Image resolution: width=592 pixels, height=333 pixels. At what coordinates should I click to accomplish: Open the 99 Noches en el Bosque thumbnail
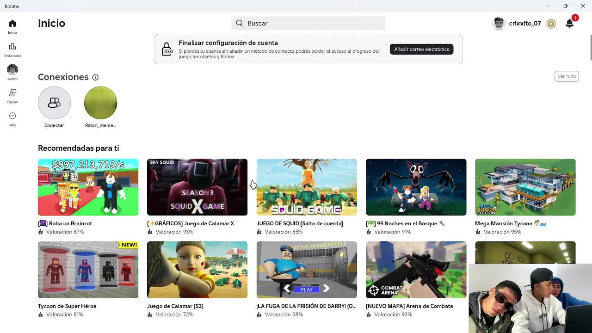point(416,187)
